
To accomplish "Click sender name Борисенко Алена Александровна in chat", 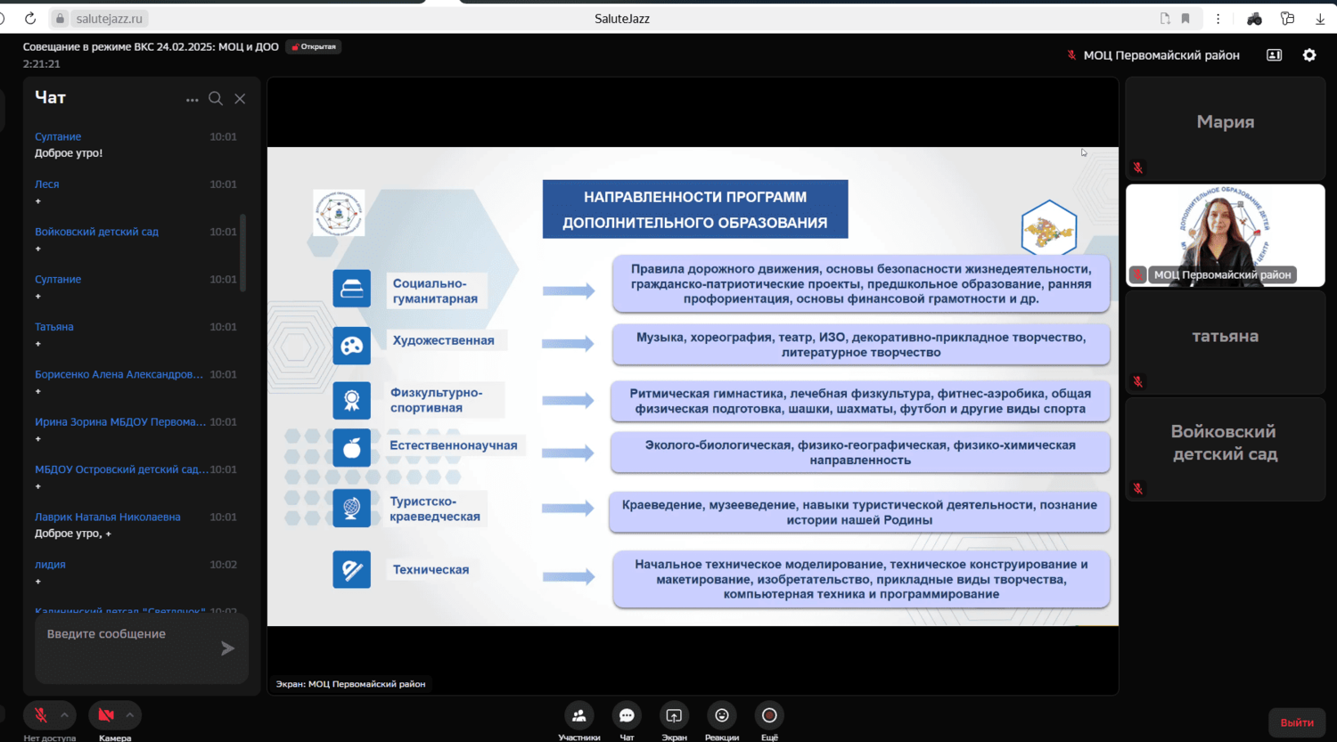I will pos(119,374).
